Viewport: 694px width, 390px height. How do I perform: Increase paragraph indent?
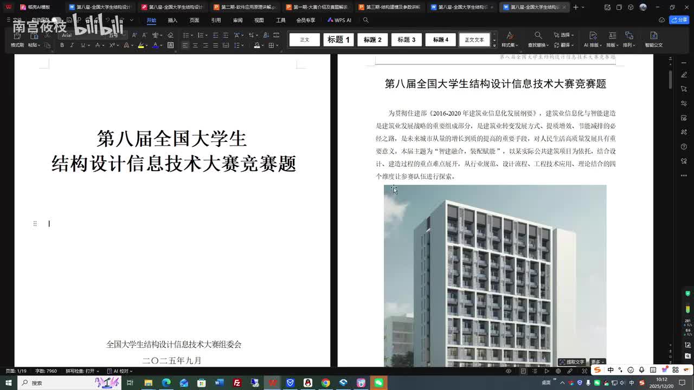tap(226, 35)
